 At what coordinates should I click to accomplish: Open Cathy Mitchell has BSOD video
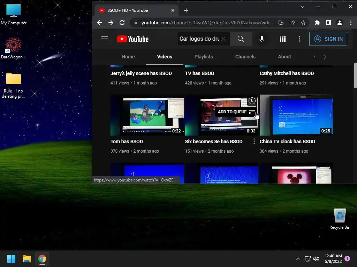[287, 73]
